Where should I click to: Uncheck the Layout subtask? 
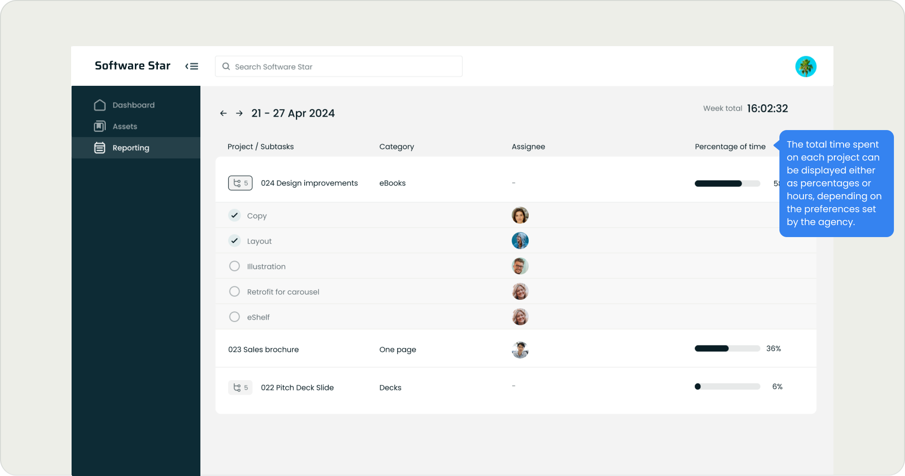[x=235, y=241]
